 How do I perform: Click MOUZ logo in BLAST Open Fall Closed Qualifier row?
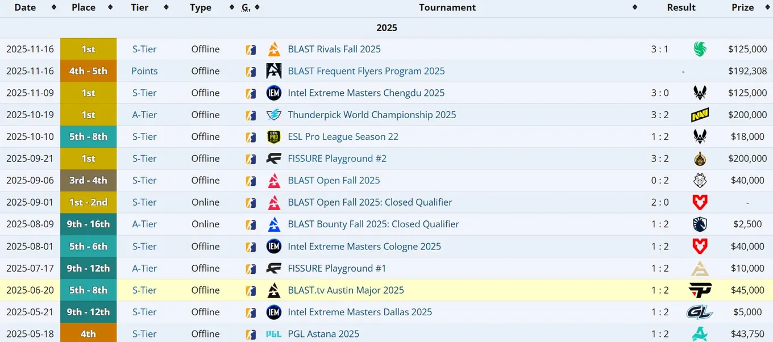[700, 202]
